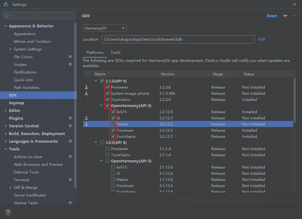The height and width of the screenshot is (219, 302).
Task: Switch to the Tools tab beside Platforms
Action: tap(116, 52)
